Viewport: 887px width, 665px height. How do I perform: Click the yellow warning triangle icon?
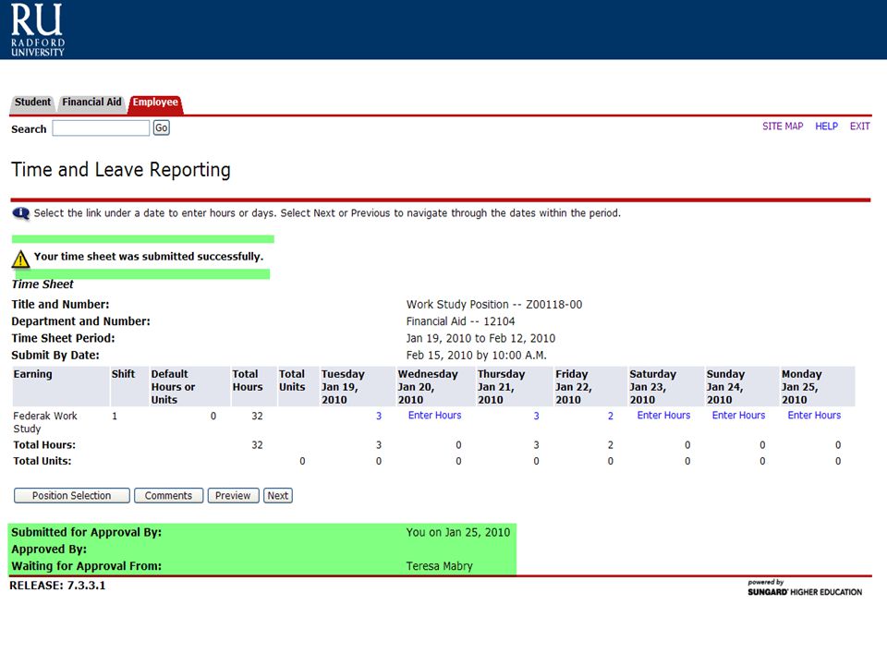(x=20, y=259)
